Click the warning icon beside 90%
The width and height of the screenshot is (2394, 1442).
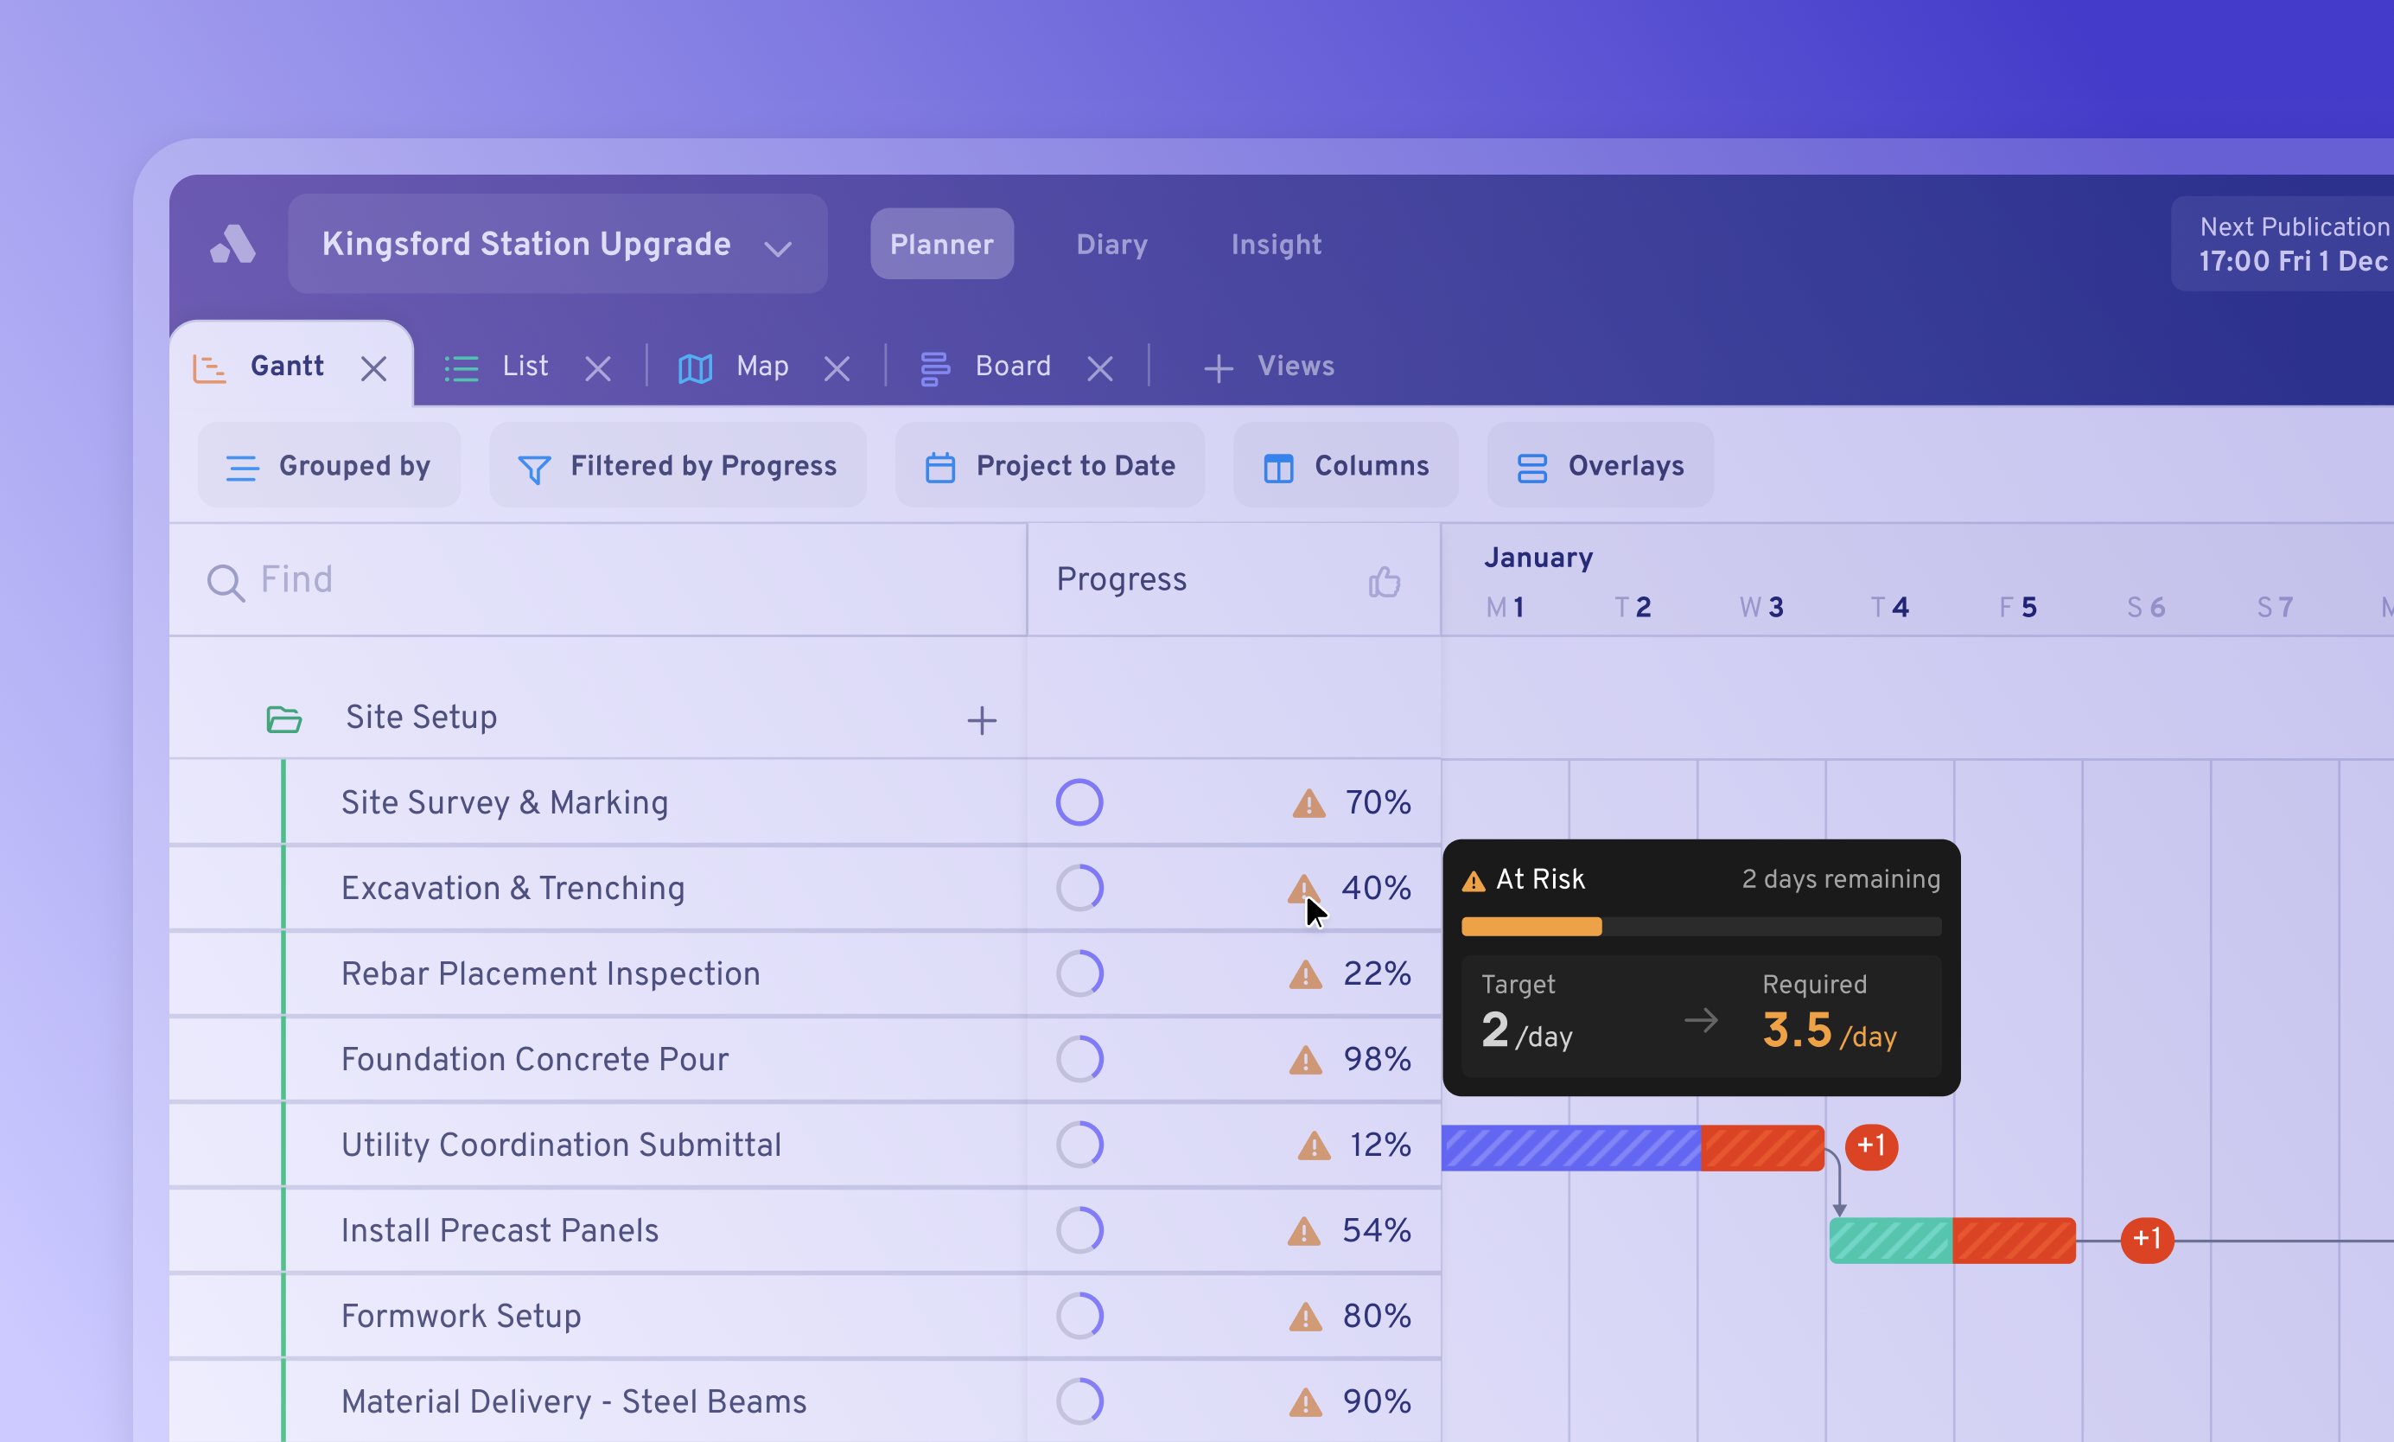(1305, 1402)
